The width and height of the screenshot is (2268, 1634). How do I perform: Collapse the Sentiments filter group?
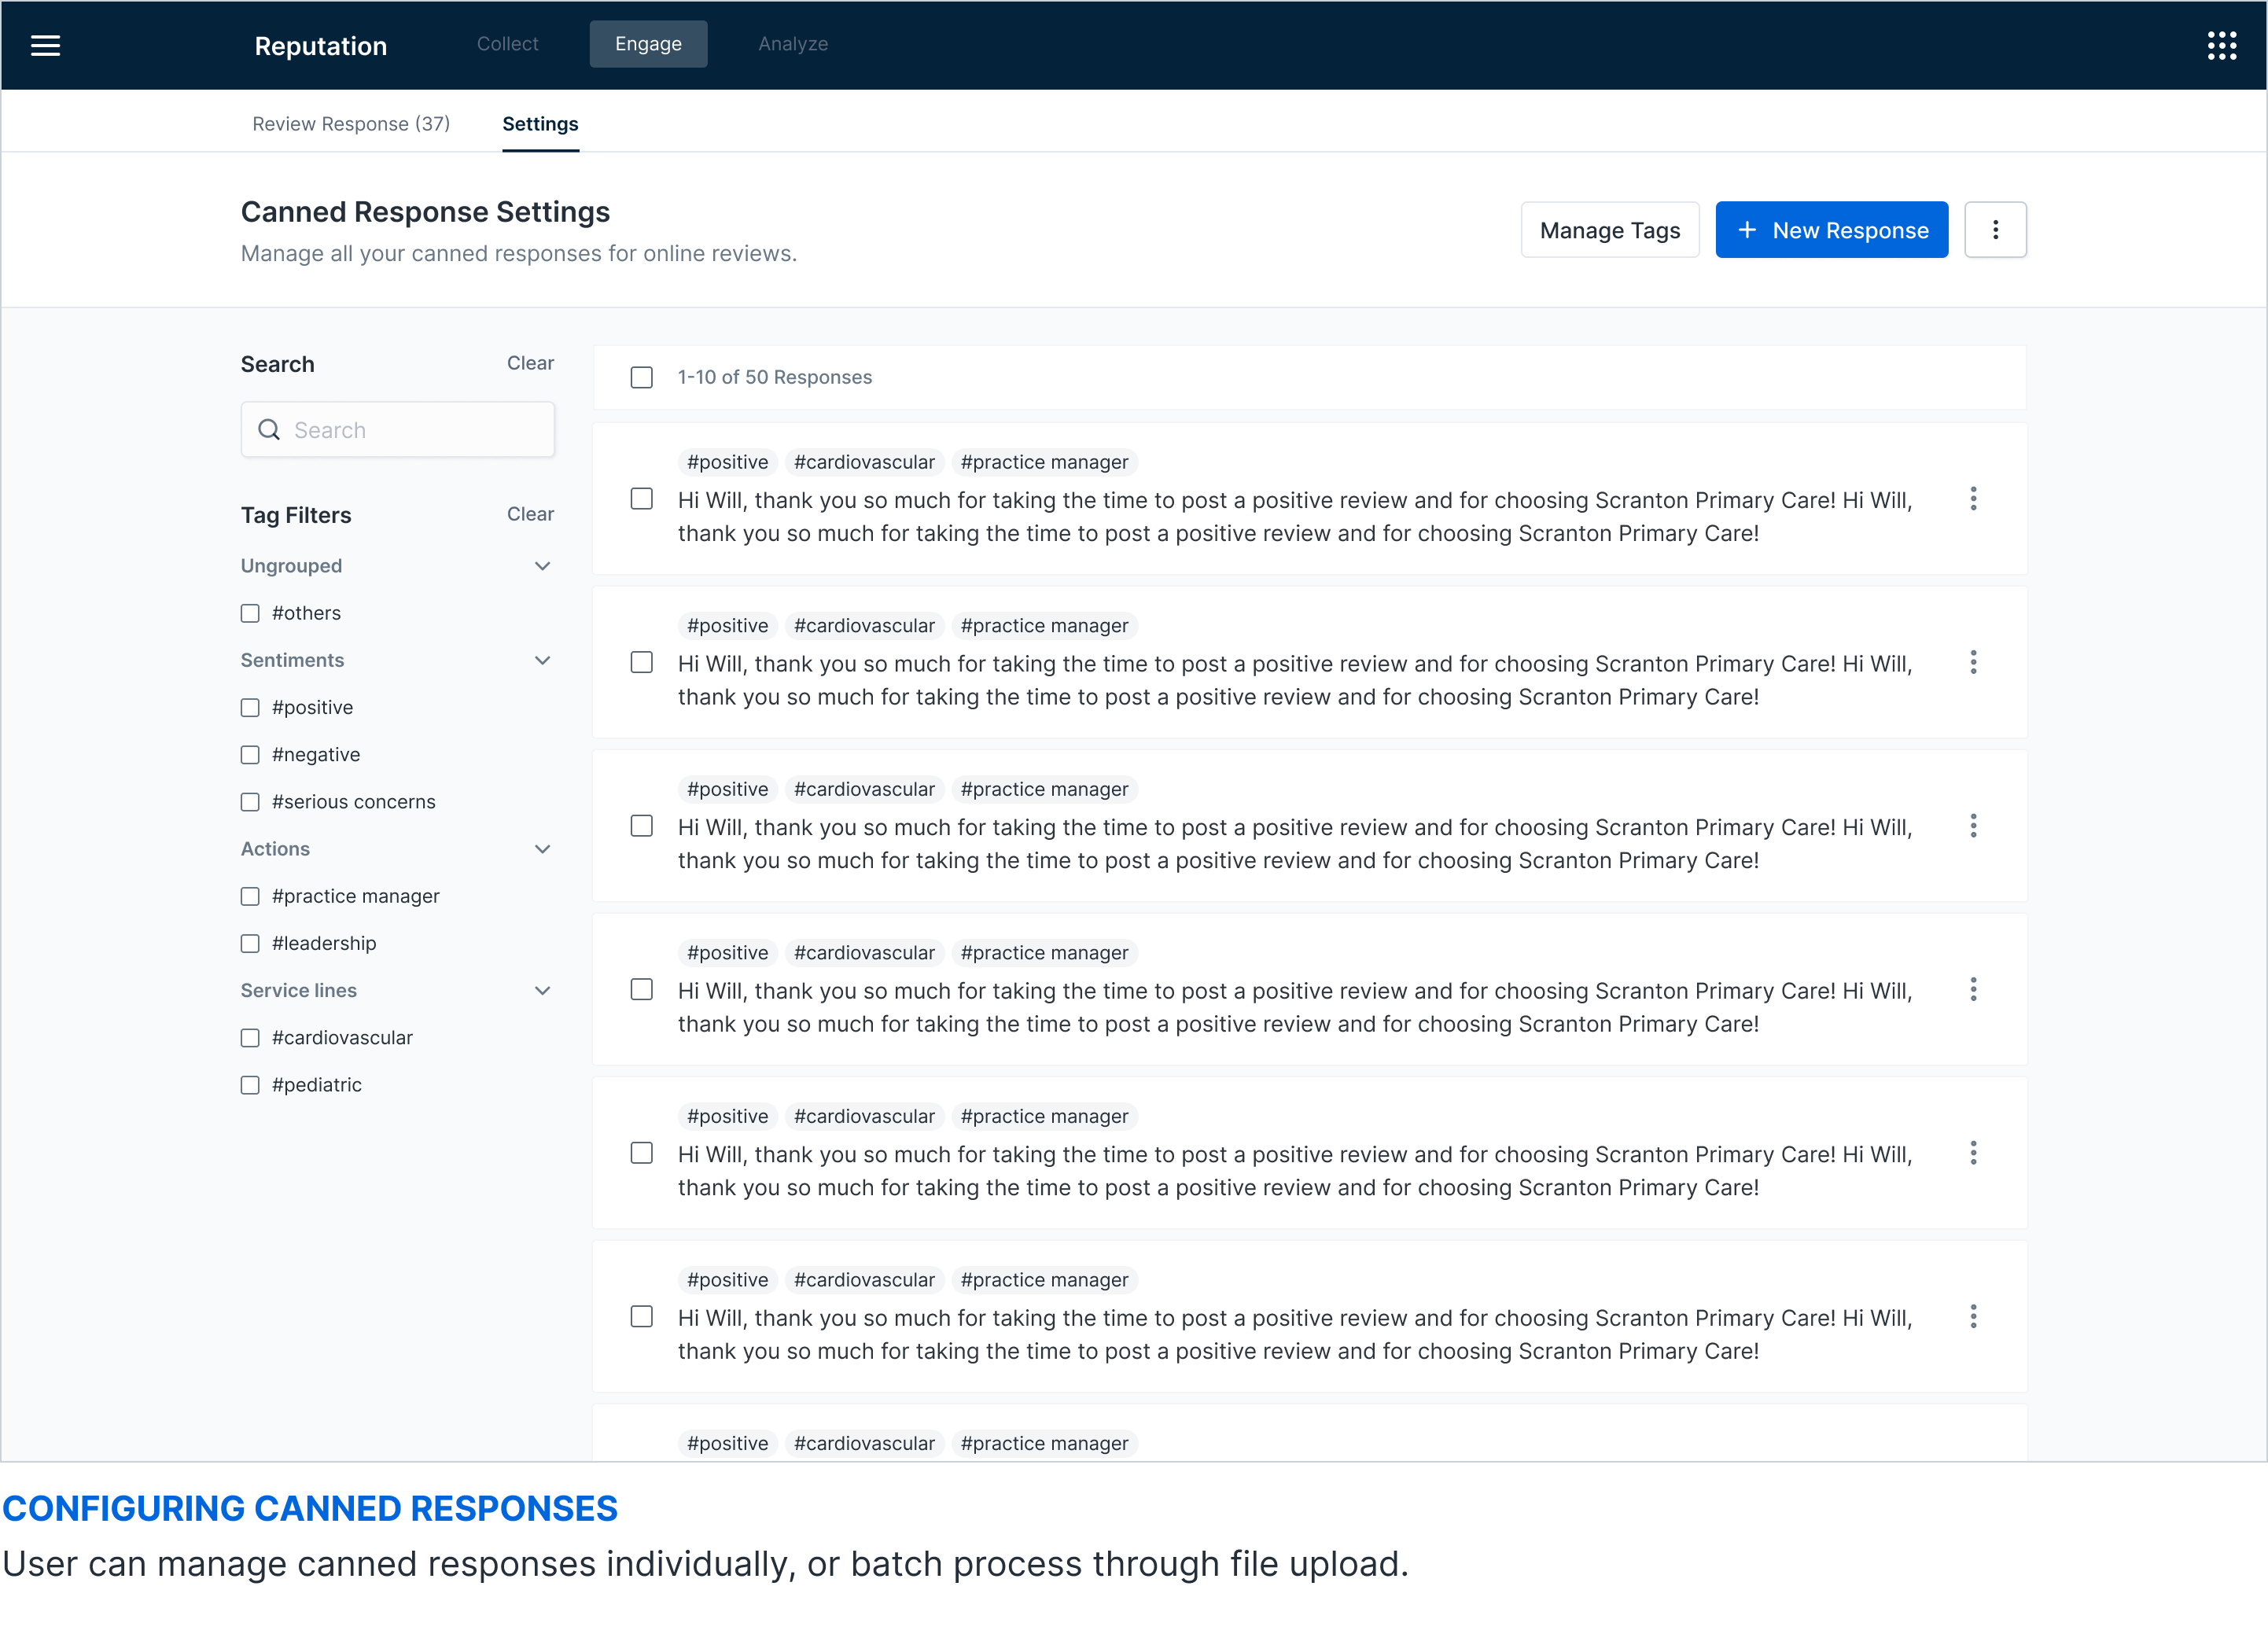tap(542, 660)
